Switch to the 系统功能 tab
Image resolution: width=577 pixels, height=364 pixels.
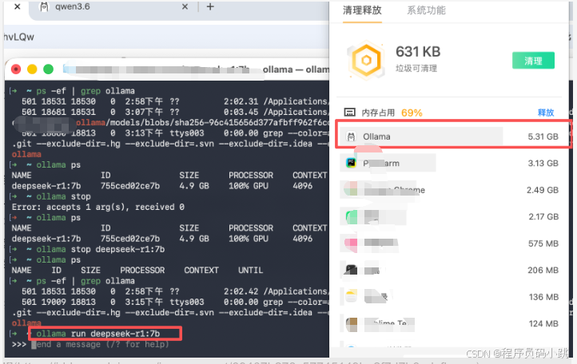coord(426,10)
